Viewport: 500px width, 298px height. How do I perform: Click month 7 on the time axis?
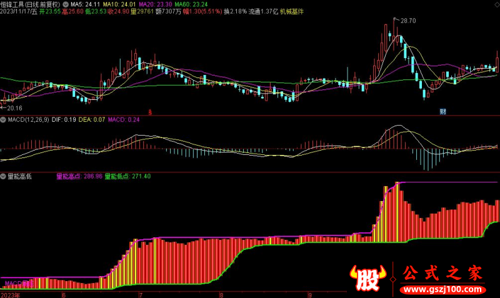[x=141, y=295]
